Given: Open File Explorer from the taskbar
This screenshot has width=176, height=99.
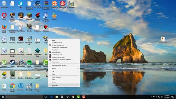Looking at the screenshot, I should [x=57, y=97].
